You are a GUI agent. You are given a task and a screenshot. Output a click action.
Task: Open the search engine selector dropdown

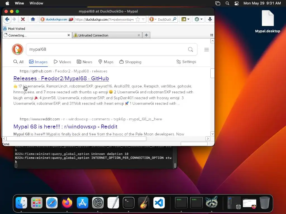coord(152,19)
